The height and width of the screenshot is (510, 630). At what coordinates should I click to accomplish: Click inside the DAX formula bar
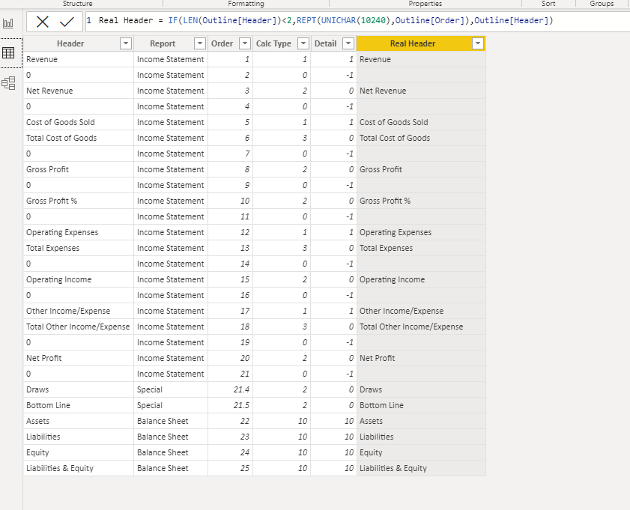tap(357, 21)
